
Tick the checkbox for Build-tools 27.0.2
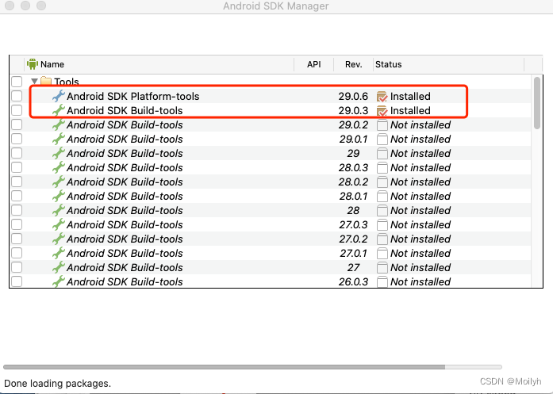coord(17,239)
